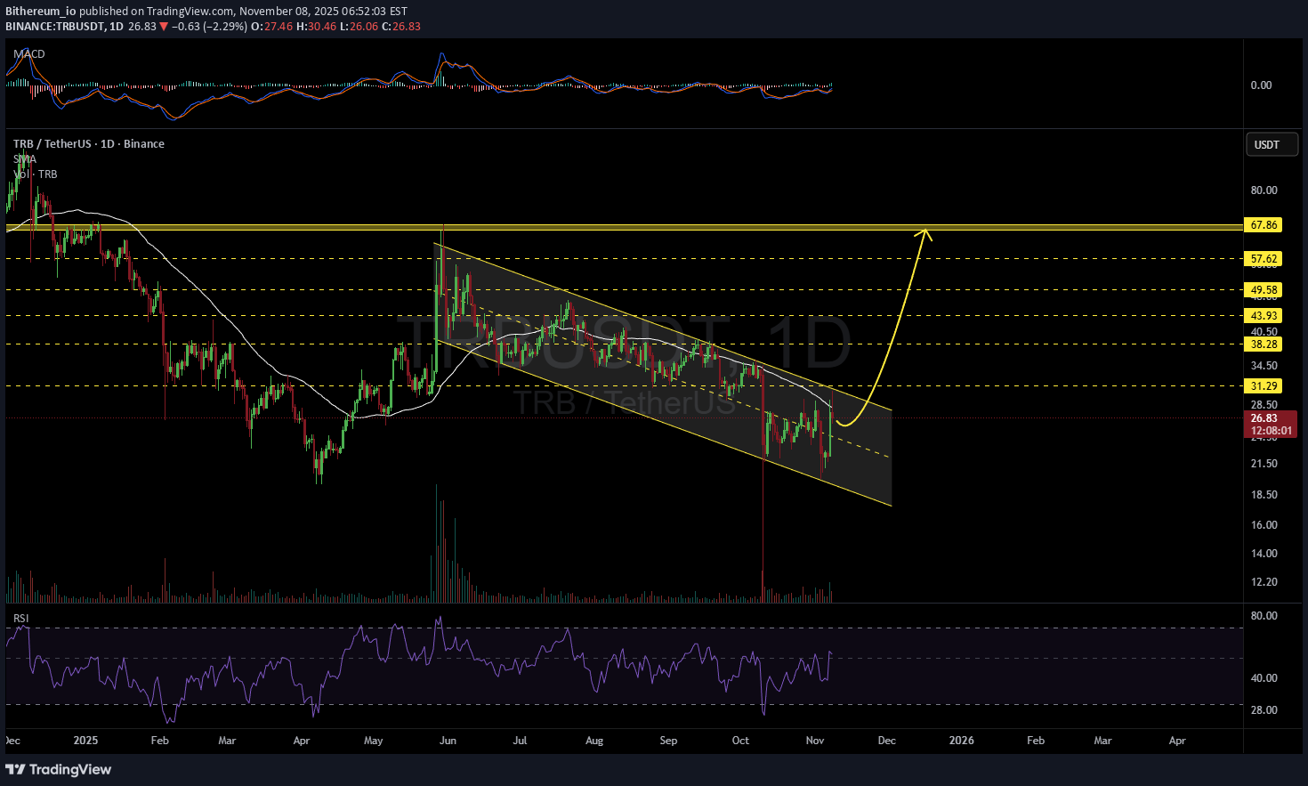Click the Sep label on time axis

[668, 741]
